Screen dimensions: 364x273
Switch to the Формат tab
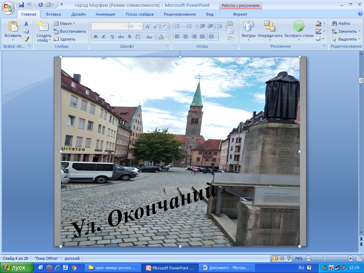[240, 14]
